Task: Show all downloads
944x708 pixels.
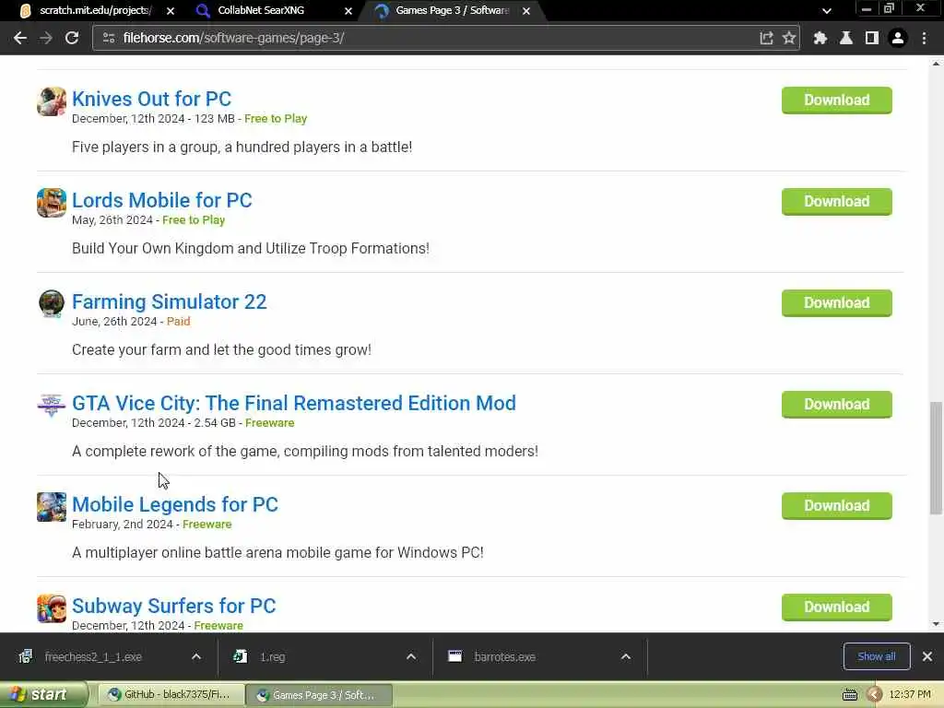Action: point(877,656)
